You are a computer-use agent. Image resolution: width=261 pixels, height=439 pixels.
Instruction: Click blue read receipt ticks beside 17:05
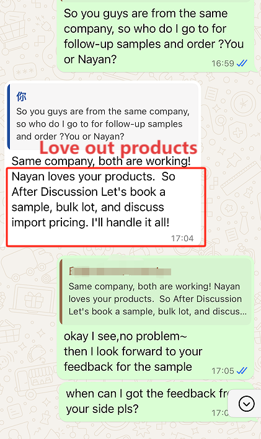coord(242,371)
